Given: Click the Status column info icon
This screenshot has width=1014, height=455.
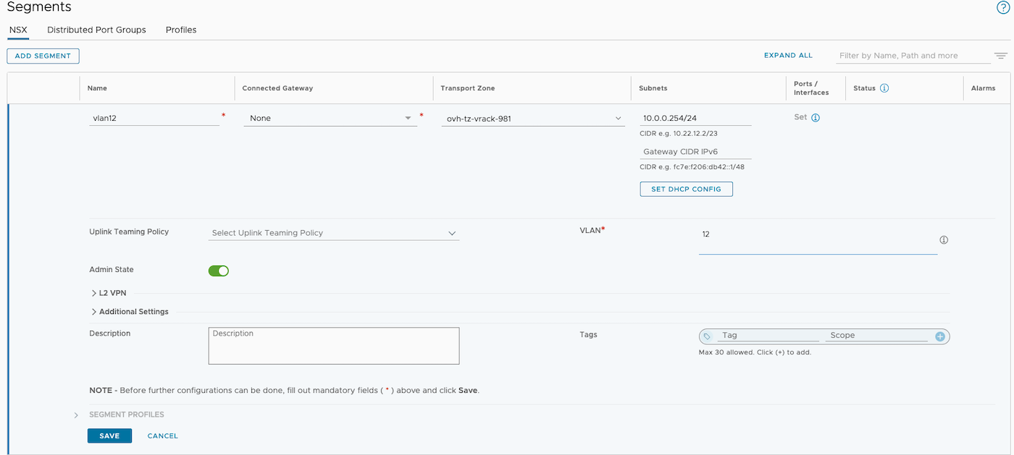Looking at the screenshot, I should (884, 88).
